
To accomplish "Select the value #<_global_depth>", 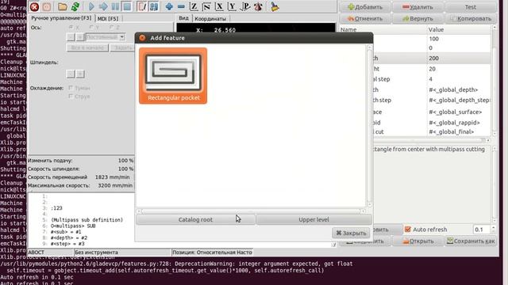I will pyautogui.click(x=458, y=89).
